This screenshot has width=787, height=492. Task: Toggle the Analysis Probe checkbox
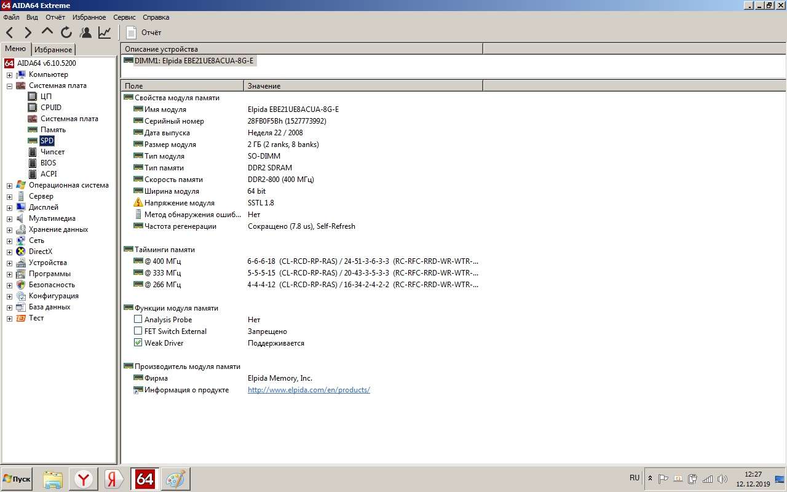coord(138,319)
